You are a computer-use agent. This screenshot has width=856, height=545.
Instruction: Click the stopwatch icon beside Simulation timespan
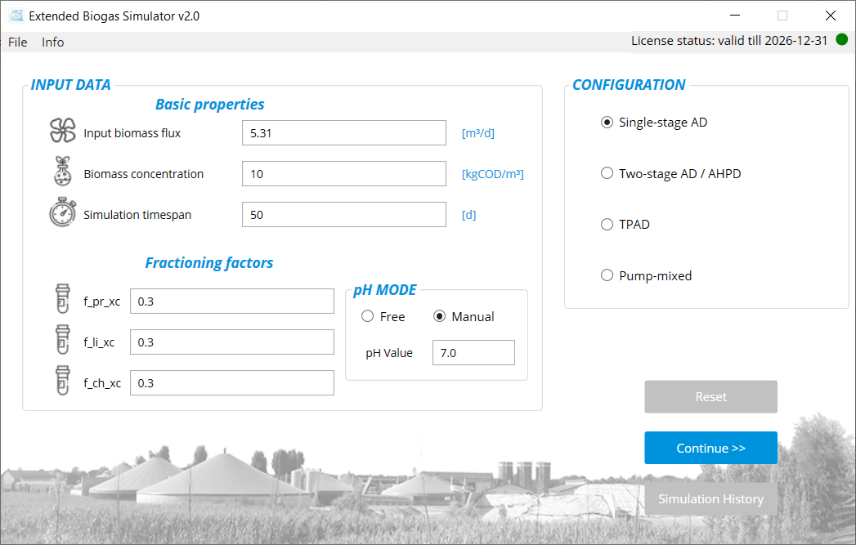63,212
